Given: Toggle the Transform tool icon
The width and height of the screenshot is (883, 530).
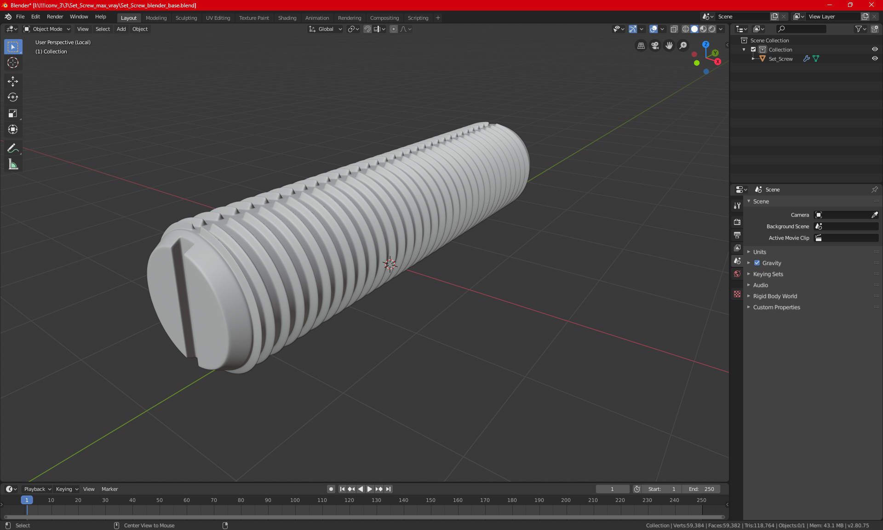Looking at the screenshot, I should [x=12, y=129].
